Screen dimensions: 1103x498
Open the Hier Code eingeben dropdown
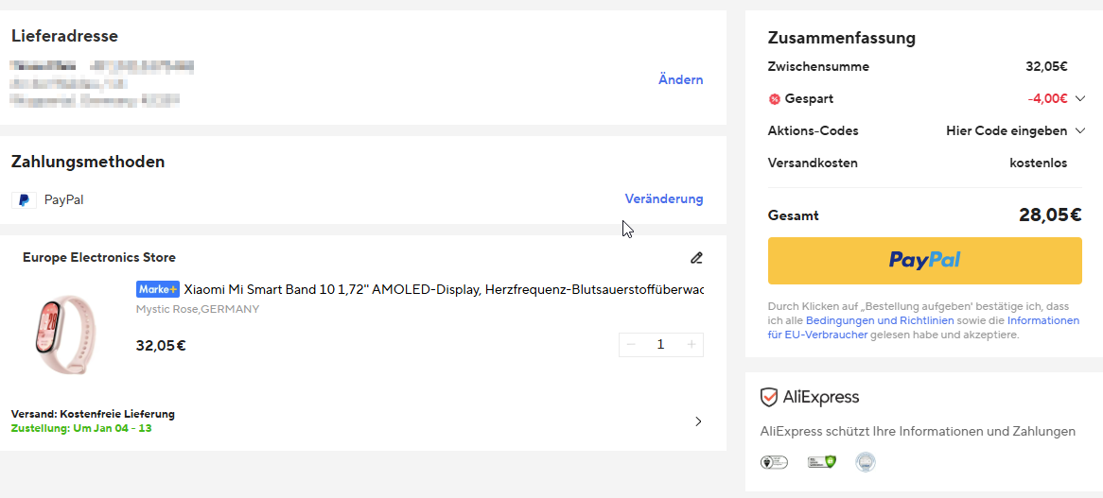(1014, 130)
